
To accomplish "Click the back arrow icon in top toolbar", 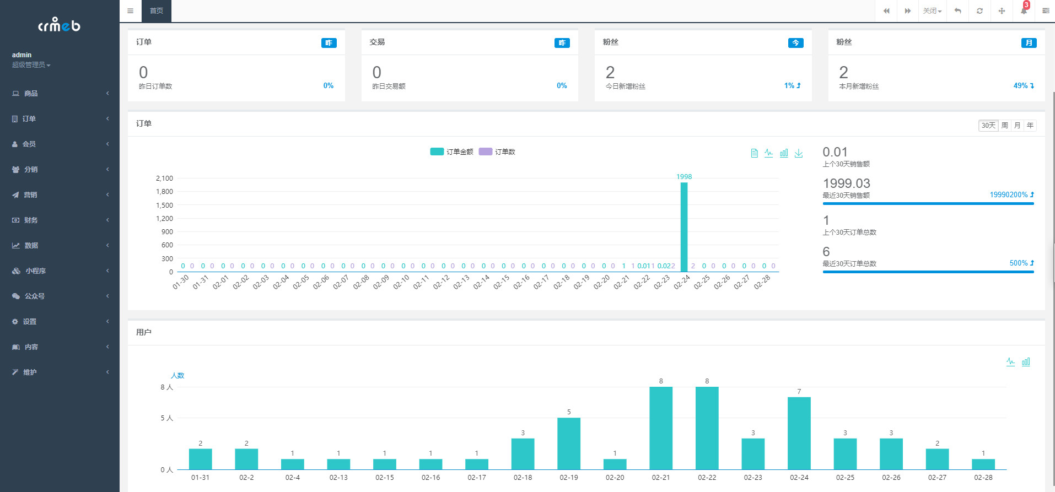I will (958, 11).
